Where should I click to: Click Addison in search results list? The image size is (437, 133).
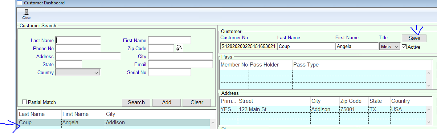click(115, 123)
